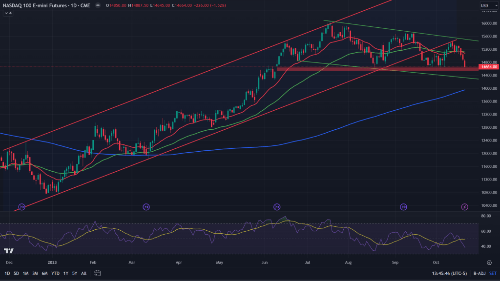The width and height of the screenshot is (500, 281).
Task: Switch to the 6M date range
Action: (44, 273)
